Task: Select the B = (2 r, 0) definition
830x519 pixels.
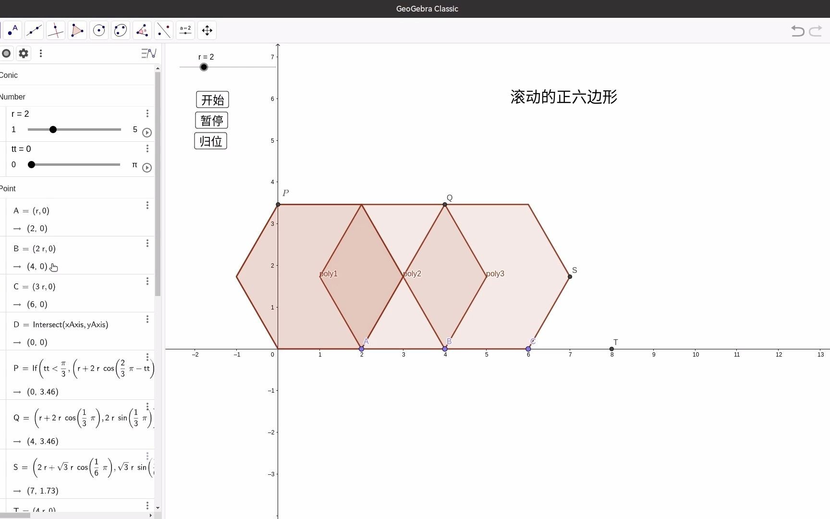Action: point(35,248)
